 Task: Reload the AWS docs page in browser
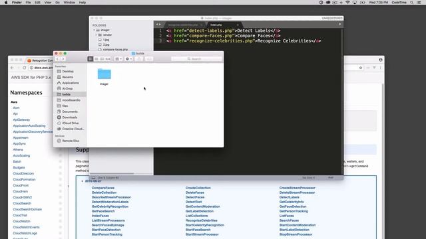tap(25, 68)
